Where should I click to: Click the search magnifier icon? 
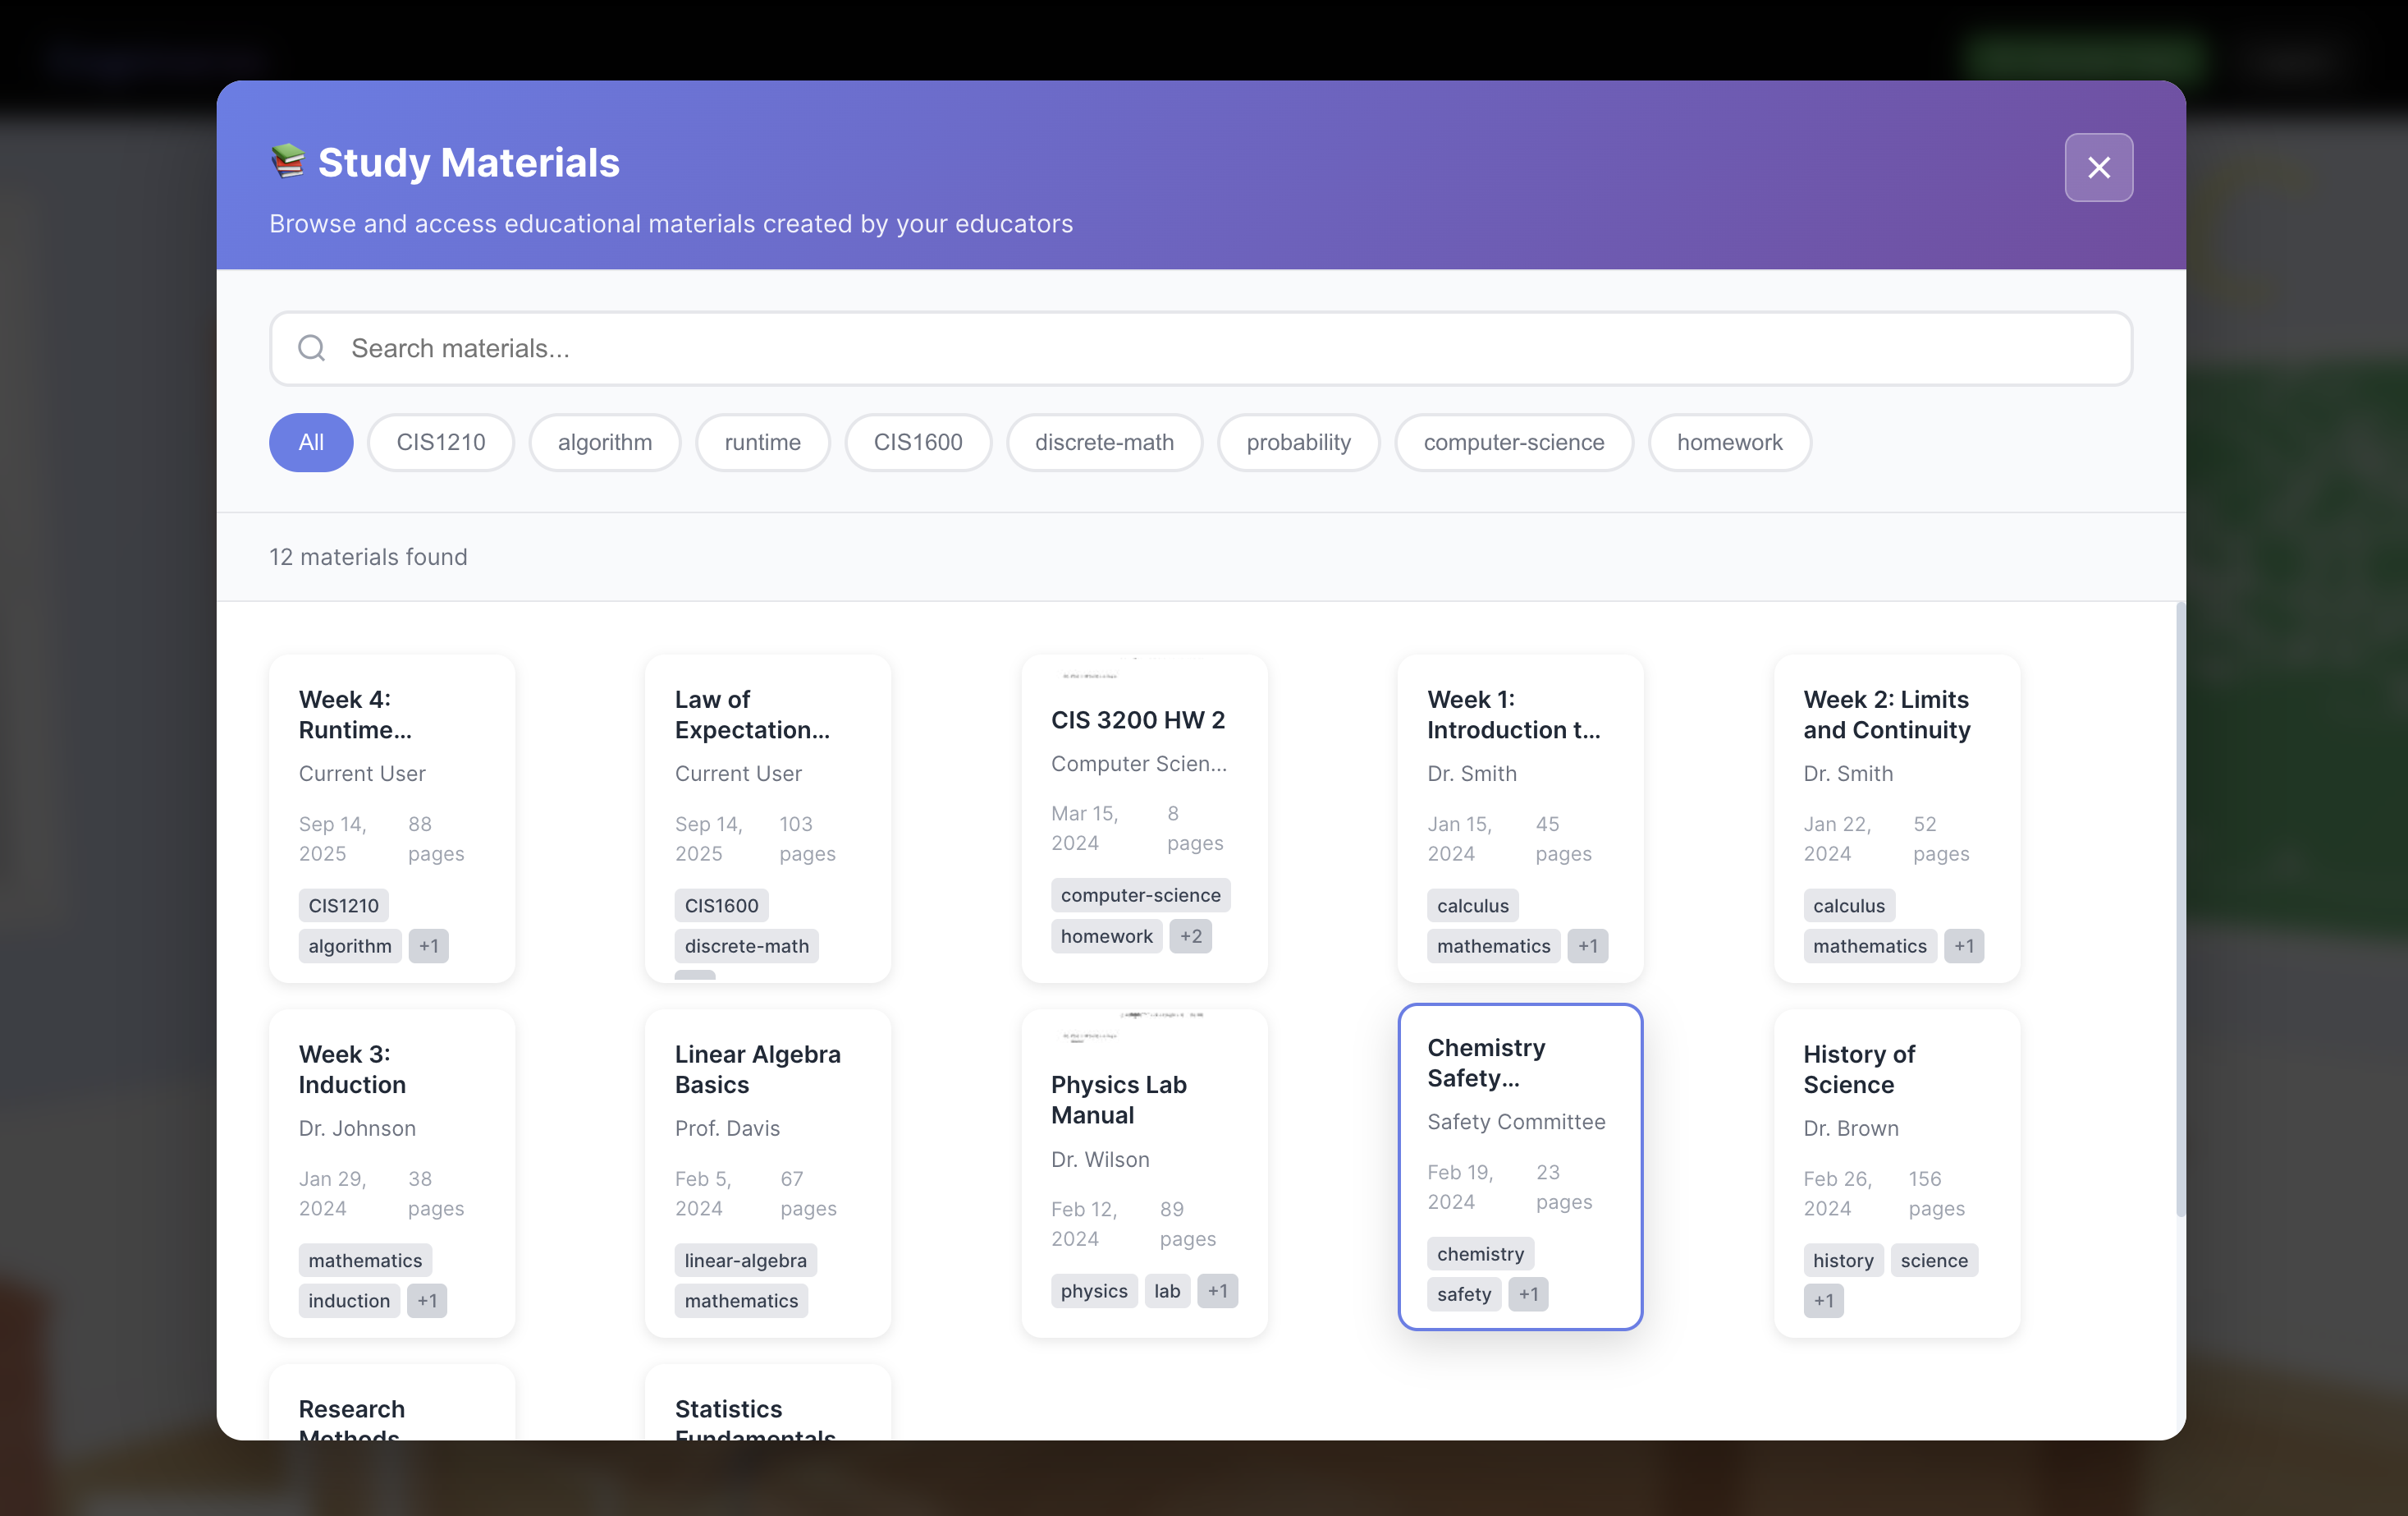[312, 348]
